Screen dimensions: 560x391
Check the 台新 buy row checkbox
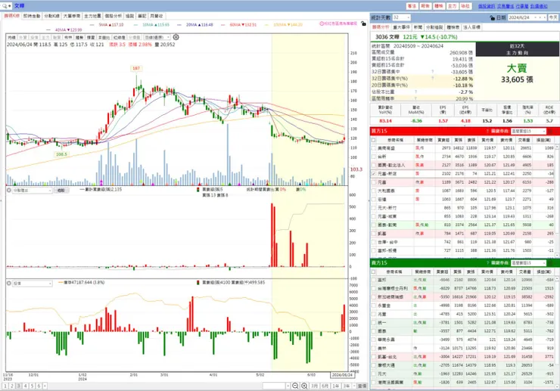374,157
